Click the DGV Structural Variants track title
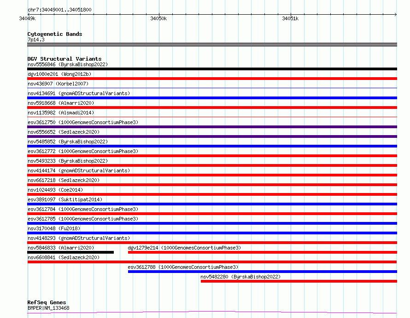 point(64,59)
